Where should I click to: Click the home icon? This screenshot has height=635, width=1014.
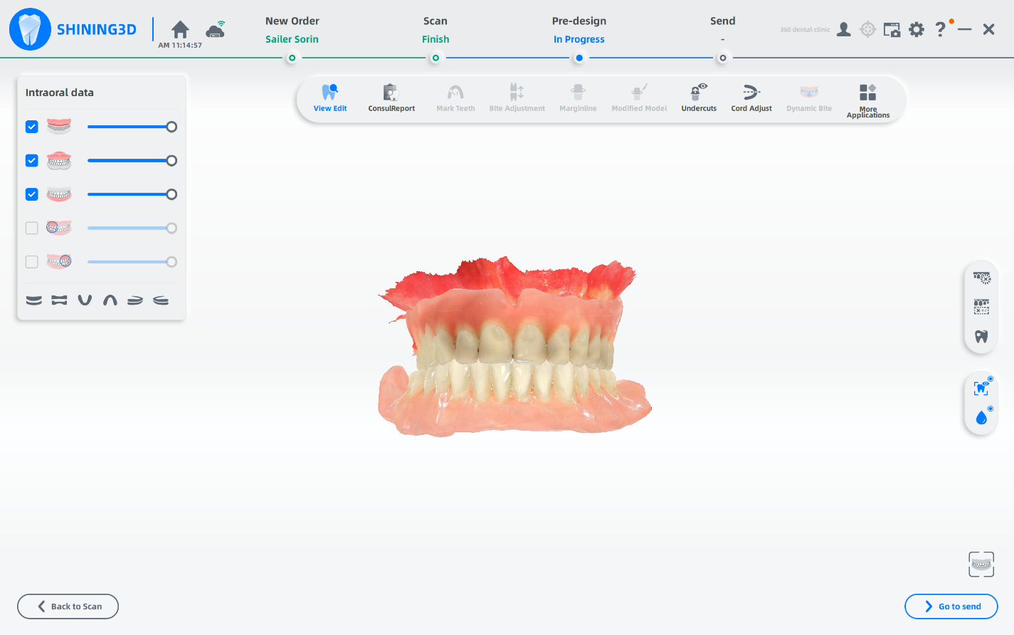pos(181,29)
